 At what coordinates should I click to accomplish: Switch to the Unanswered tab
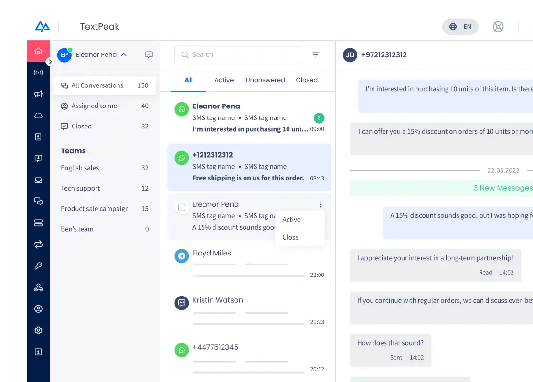point(265,80)
